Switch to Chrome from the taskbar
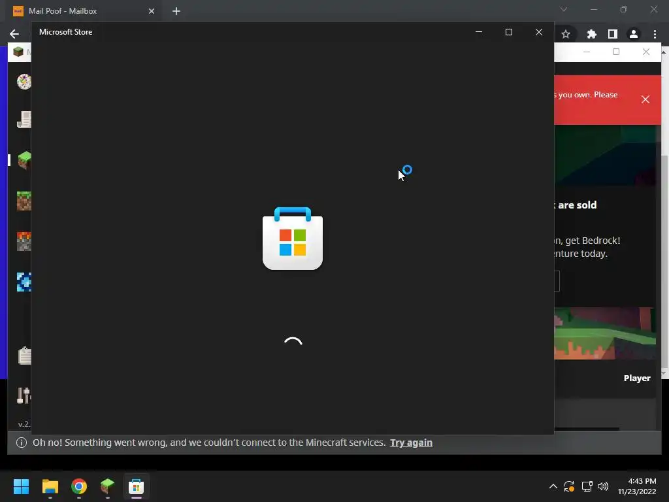 [79, 486]
